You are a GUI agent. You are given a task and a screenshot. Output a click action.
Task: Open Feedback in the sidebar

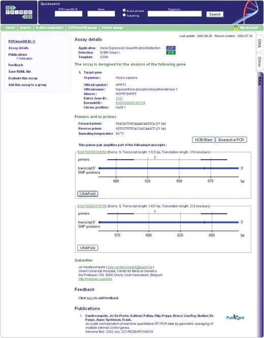click(x=16, y=65)
